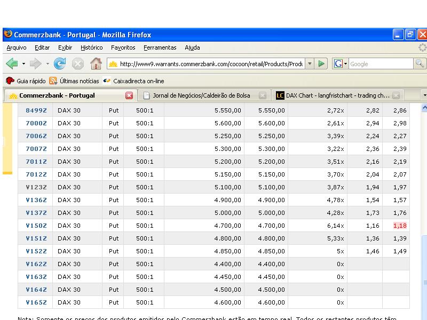Click the red highlighted 1,18 price cell
The height and width of the screenshot is (320, 427).
[400, 226]
